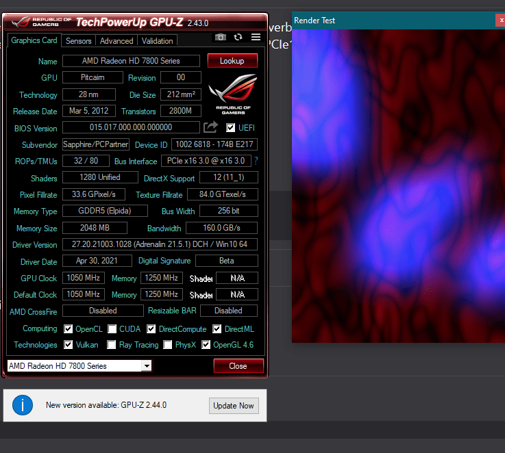505x453 pixels.
Task: Click the Shaders value 1280 Unified
Action: (100, 177)
